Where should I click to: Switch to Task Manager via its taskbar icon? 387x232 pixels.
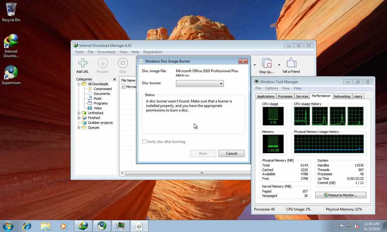(x=121, y=226)
